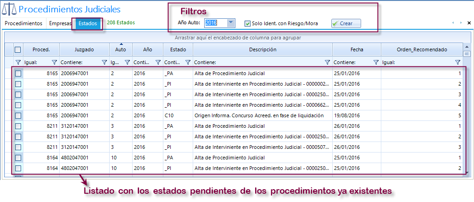Image resolution: width=474 pixels, height=202 pixels.
Task: Toggle the select-all checkbox in the grid header
Action: click(18, 49)
